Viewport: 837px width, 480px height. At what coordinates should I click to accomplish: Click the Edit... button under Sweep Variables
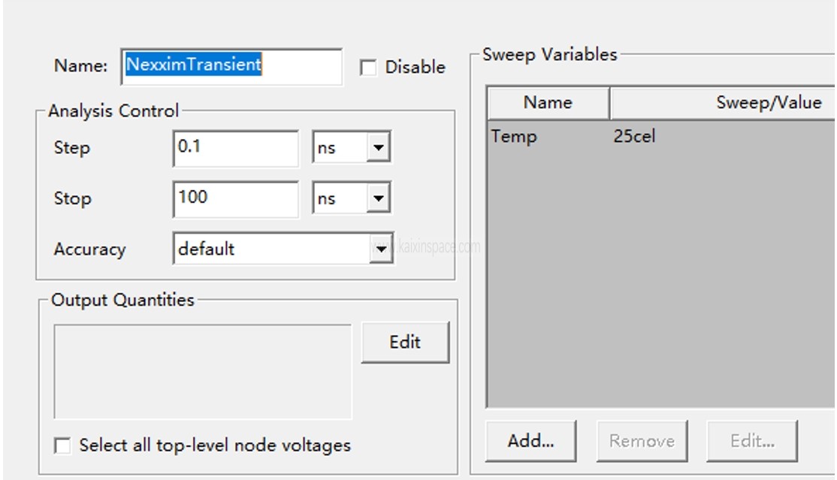752,441
